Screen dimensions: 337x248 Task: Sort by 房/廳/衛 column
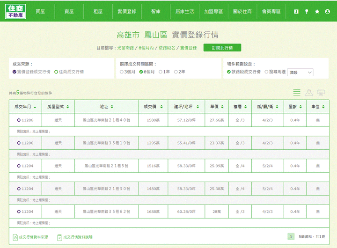click(268, 107)
